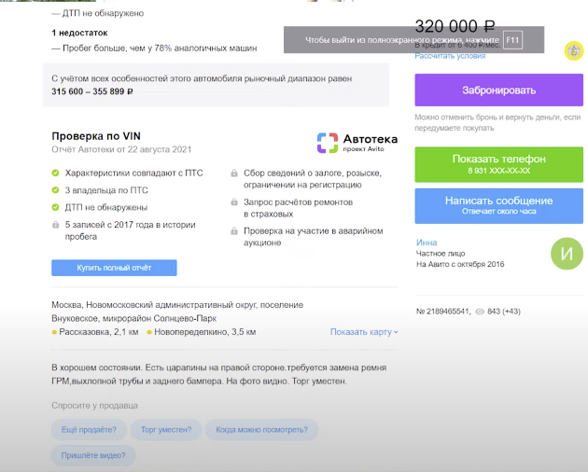
Task: Click the seller avatar with letter И
Action: coord(567,254)
